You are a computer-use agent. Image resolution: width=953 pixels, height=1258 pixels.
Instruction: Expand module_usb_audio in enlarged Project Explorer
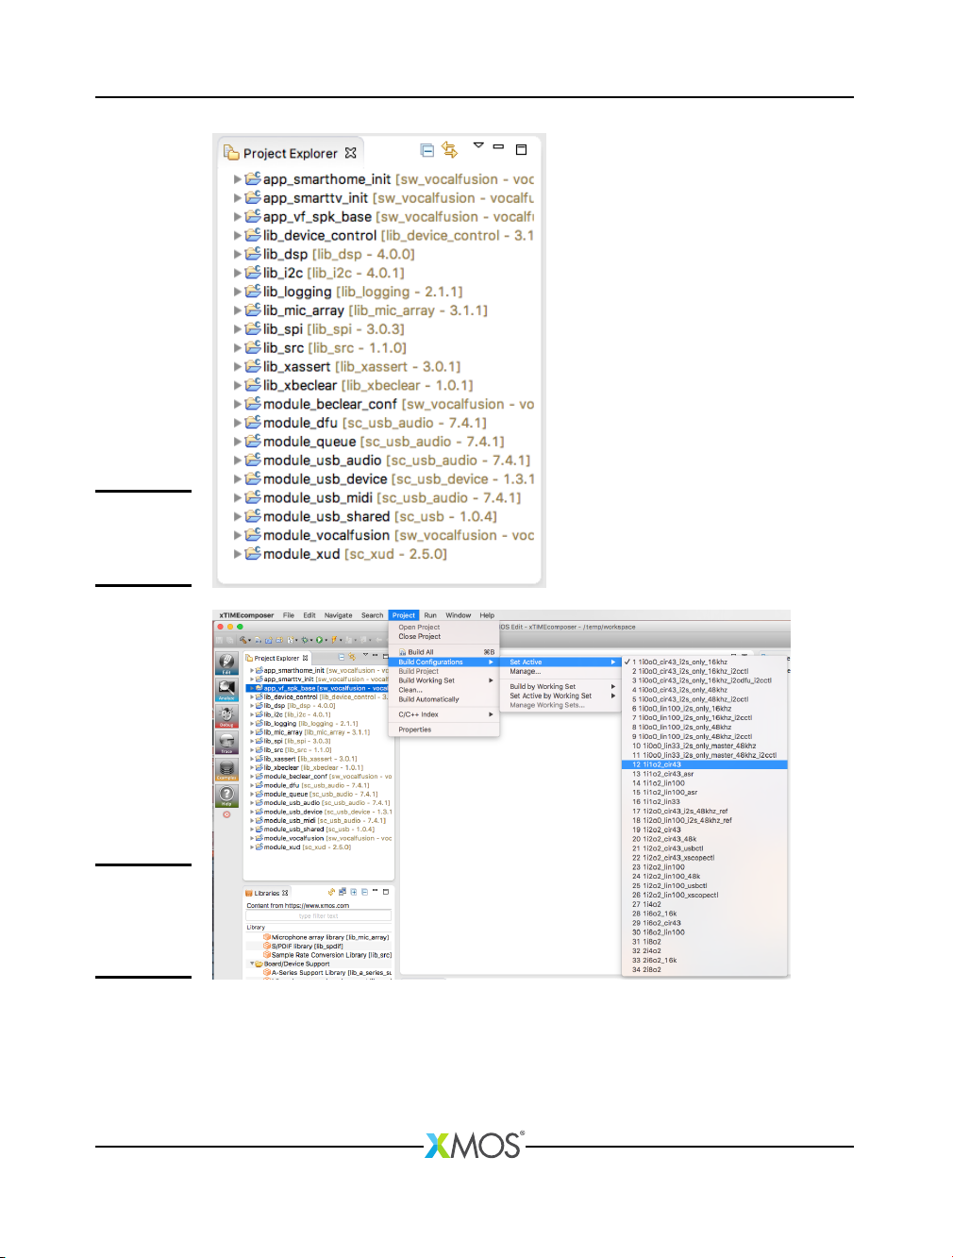point(238,461)
